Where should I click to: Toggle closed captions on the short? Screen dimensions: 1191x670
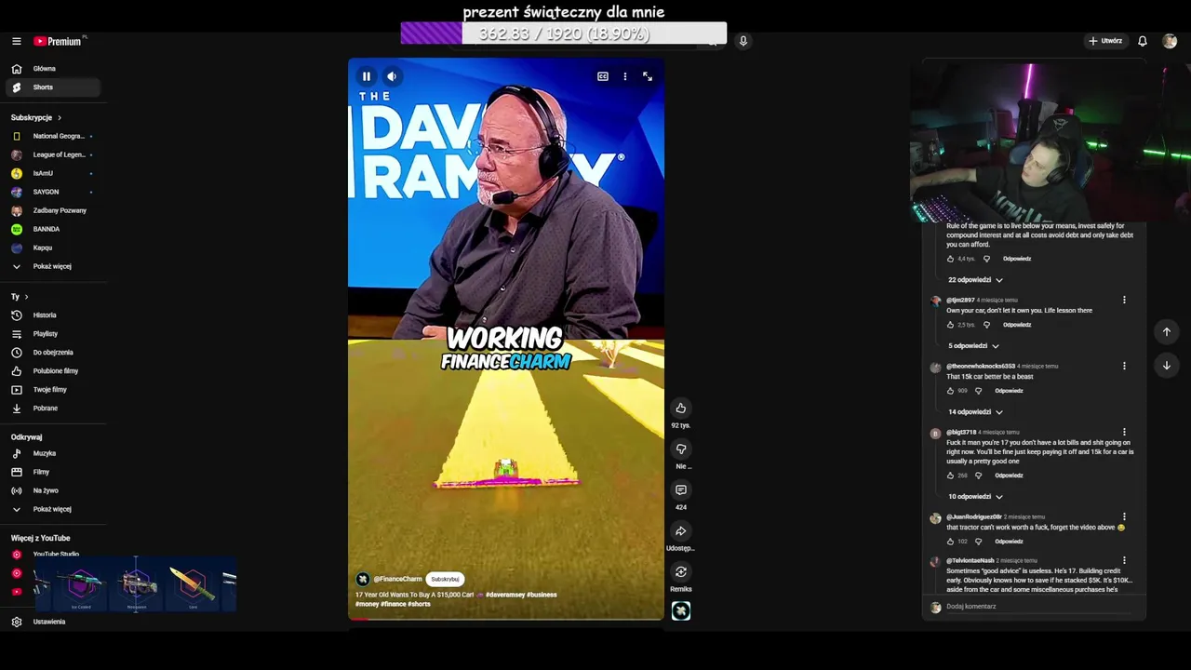coord(603,76)
